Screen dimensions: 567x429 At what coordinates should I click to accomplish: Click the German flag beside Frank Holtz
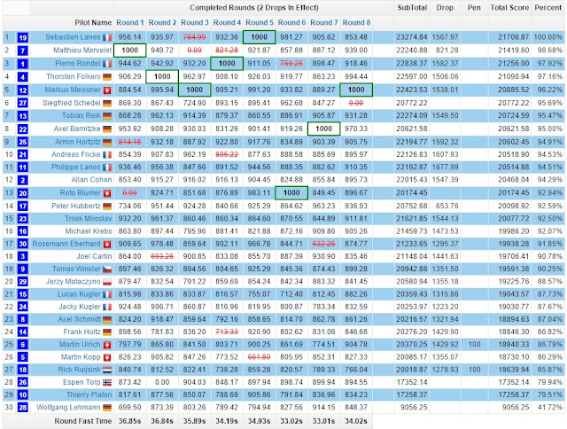point(107,332)
